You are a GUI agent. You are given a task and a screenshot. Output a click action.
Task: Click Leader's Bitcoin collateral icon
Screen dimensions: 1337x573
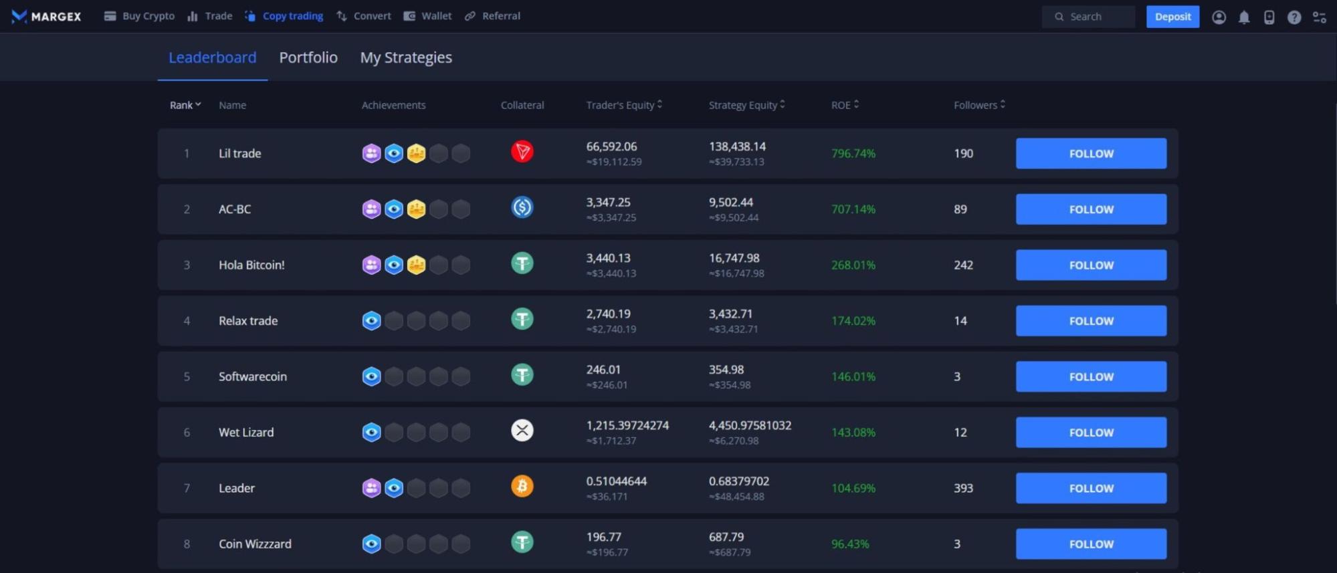click(x=522, y=486)
